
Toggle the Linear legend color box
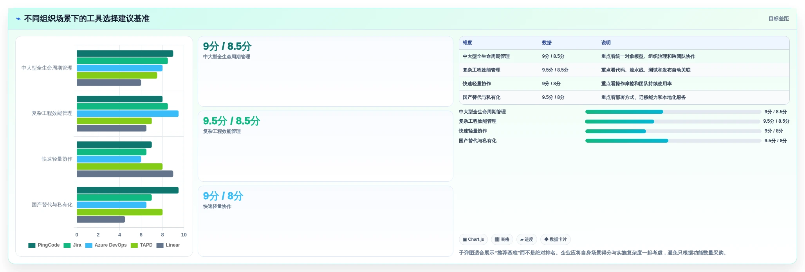[160, 245]
